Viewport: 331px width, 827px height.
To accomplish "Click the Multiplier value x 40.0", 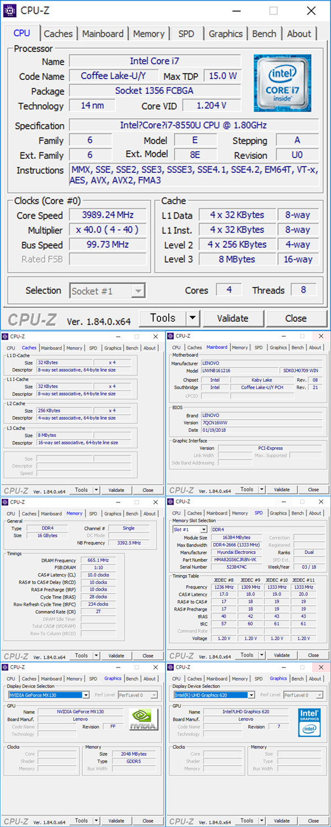I will 108,230.
